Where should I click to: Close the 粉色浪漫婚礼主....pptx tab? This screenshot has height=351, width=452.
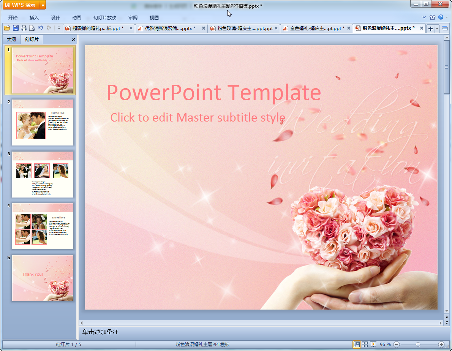[422, 28]
